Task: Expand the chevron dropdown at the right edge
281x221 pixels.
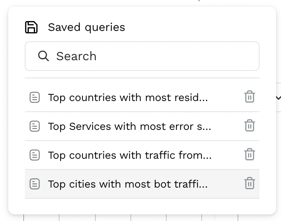Action: pos(278,98)
